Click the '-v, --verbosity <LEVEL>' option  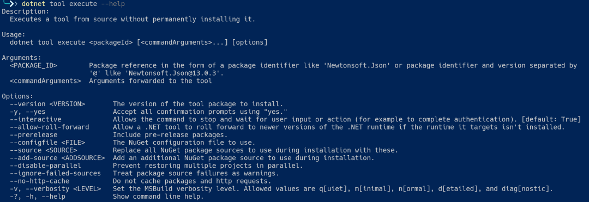[55, 188]
